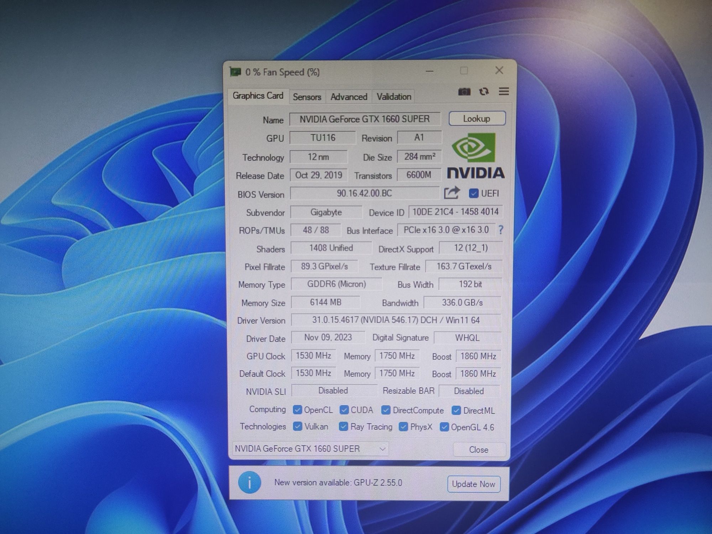Click the Close button at bottom
The height and width of the screenshot is (534, 712).
(x=479, y=450)
